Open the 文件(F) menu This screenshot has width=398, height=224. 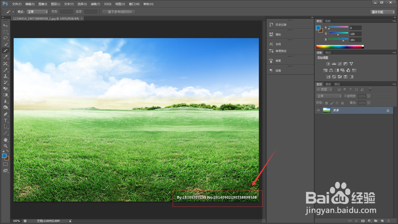pos(17,4)
